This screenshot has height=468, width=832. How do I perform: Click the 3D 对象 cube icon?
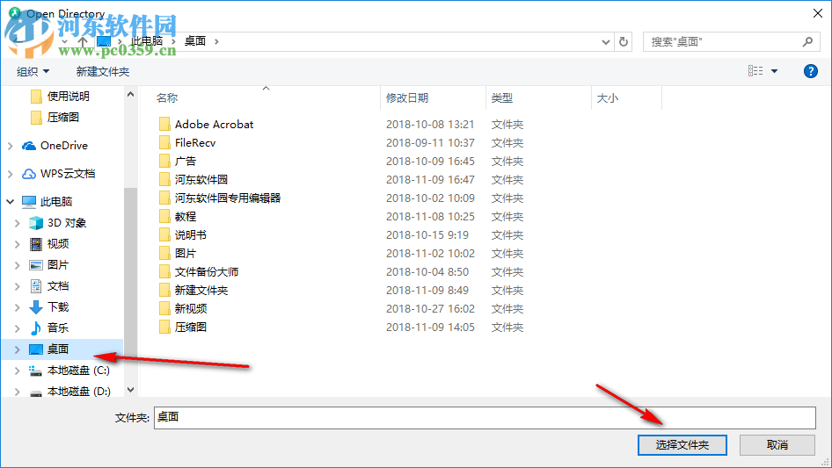[x=35, y=223]
